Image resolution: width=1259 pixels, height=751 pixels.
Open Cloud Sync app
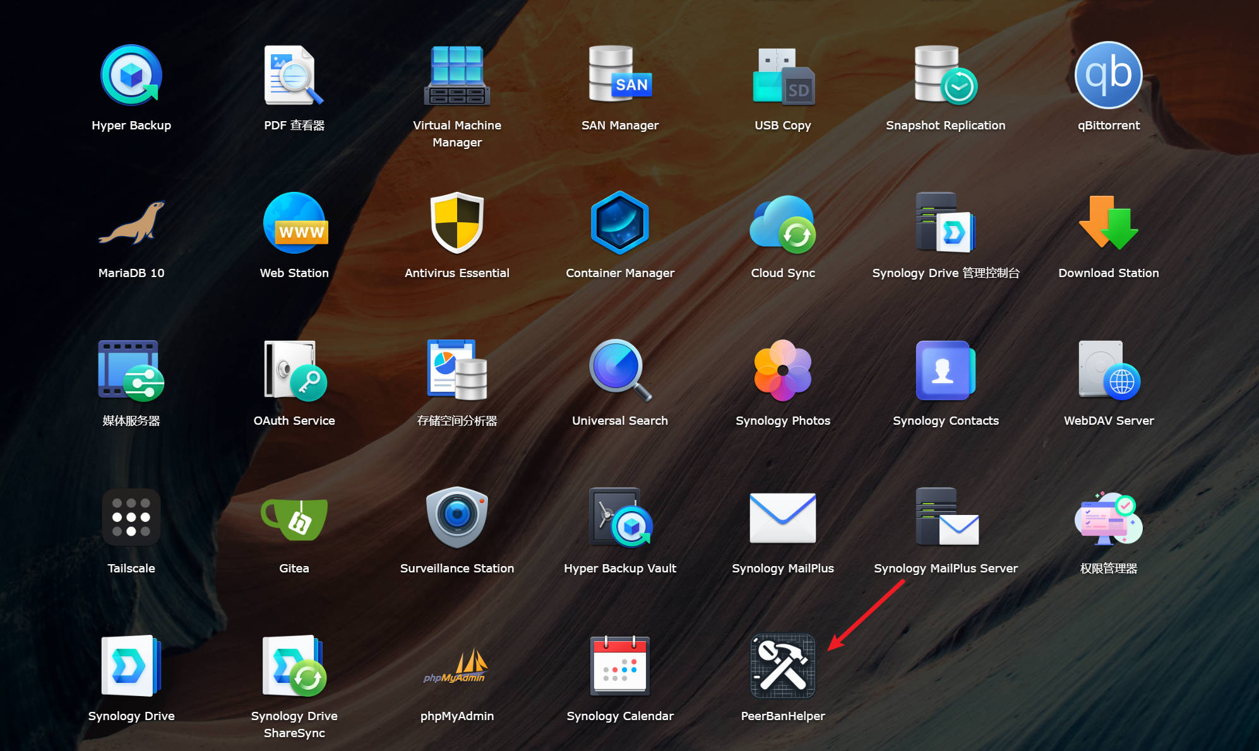[782, 223]
